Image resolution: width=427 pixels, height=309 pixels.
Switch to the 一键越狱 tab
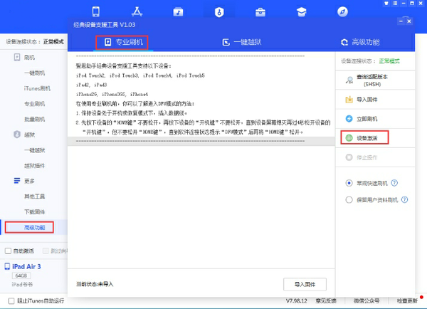pyautogui.click(x=242, y=42)
